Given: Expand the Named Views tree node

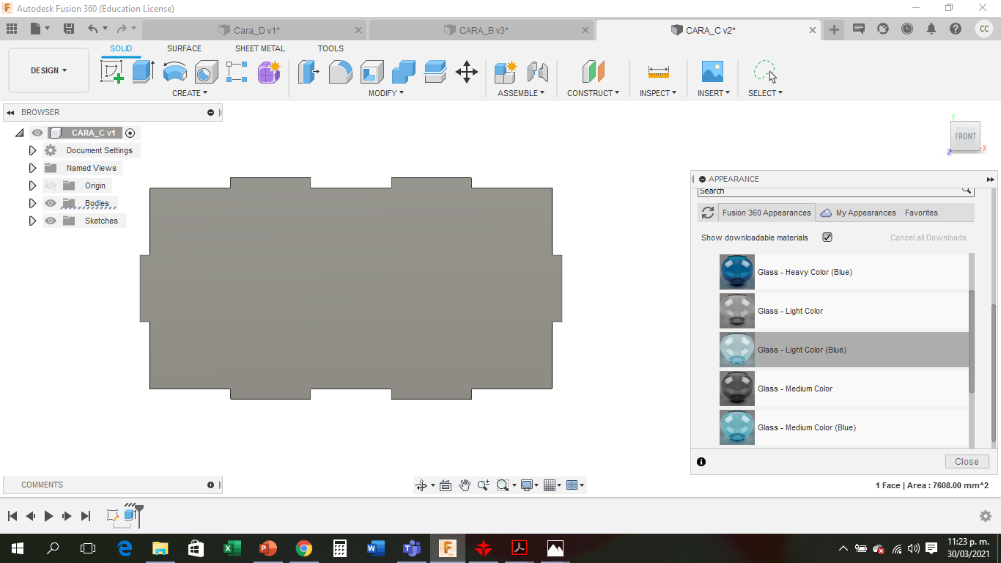Looking at the screenshot, I should (32, 168).
